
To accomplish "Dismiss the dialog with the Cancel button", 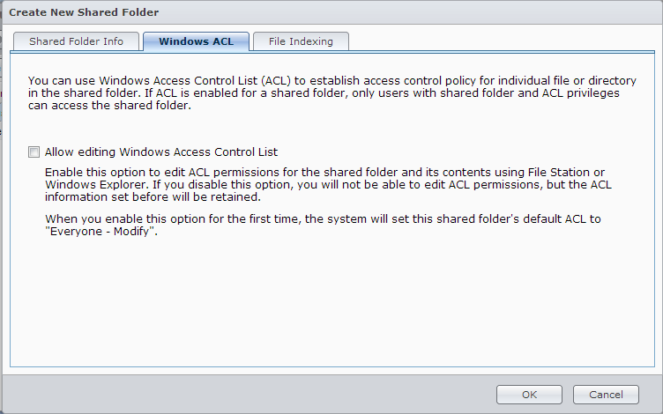I will coord(605,395).
